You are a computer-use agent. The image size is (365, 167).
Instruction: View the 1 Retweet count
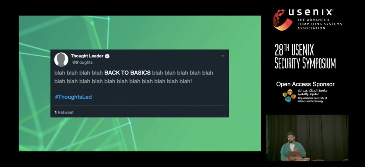point(64,112)
